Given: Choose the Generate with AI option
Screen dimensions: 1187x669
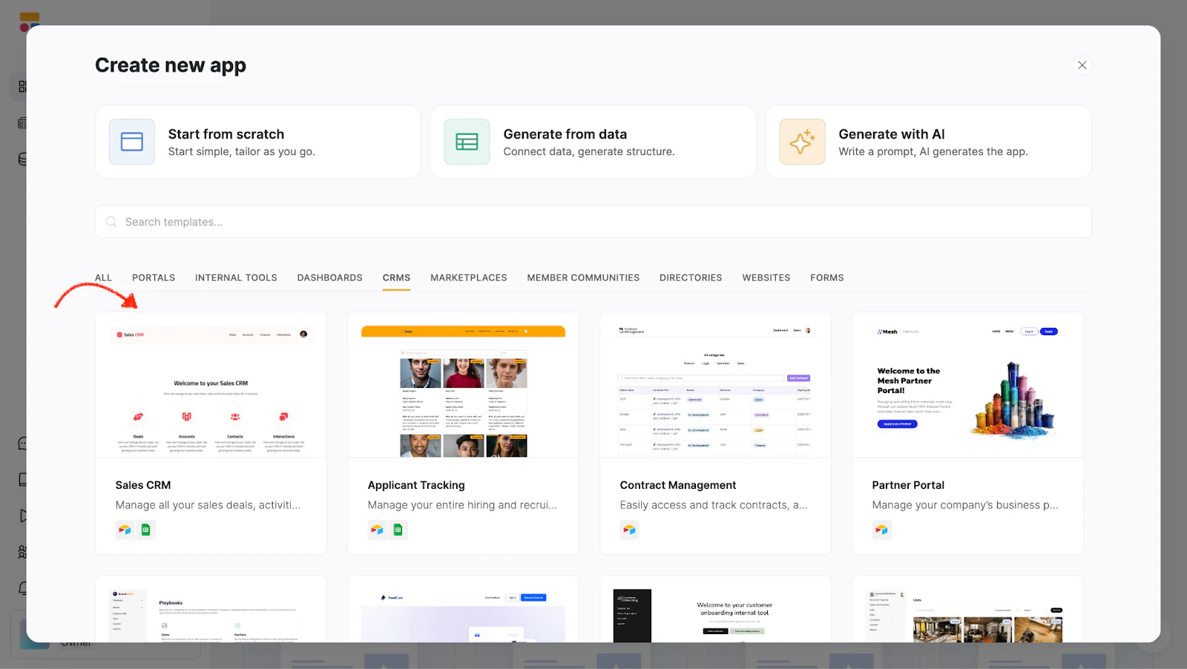Looking at the screenshot, I should pyautogui.click(x=929, y=142).
